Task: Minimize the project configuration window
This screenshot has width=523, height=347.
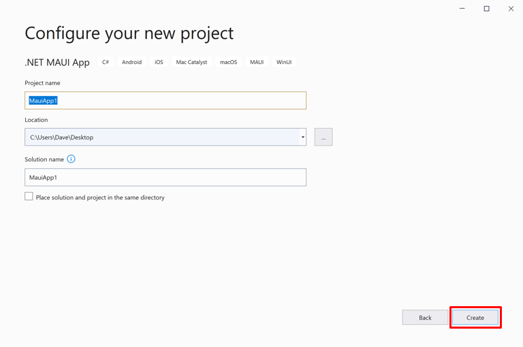Action: click(462, 9)
